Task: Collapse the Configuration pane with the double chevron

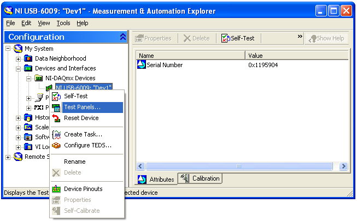Action: click(x=122, y=37)
